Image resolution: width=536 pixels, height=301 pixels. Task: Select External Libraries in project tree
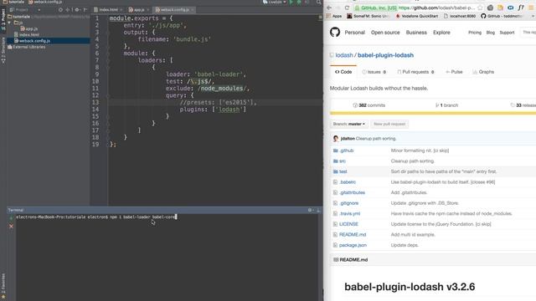point(26,47)
